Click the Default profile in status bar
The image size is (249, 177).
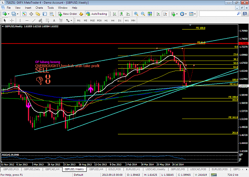[x=78, y=175]
